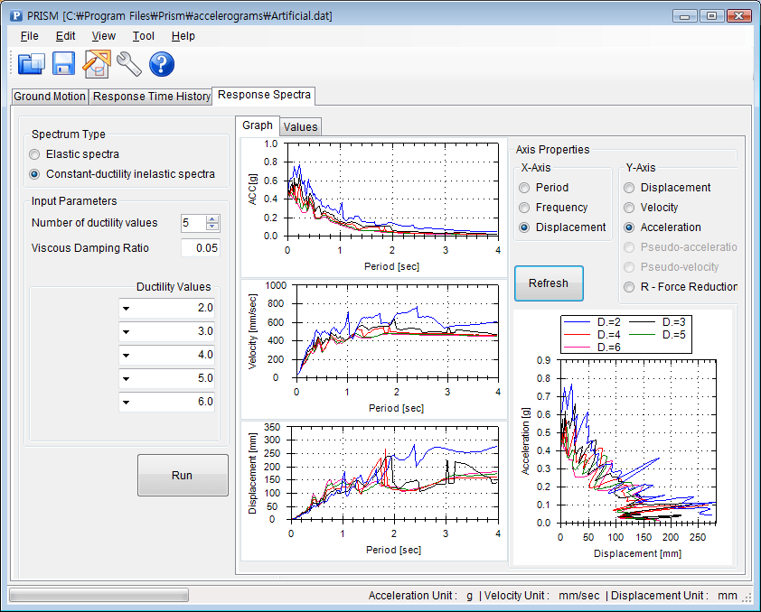Open the dropdown for ductility value 6.0

tap(127, 401)
